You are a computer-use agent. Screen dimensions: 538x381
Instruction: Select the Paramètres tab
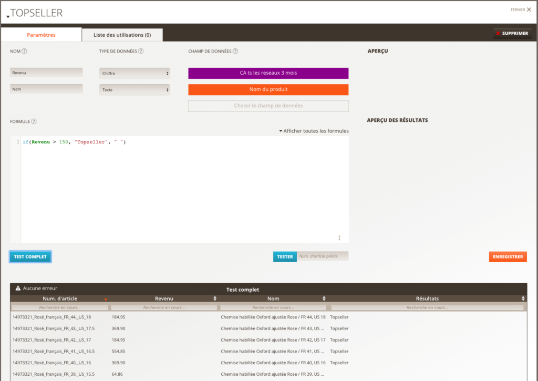41,35
